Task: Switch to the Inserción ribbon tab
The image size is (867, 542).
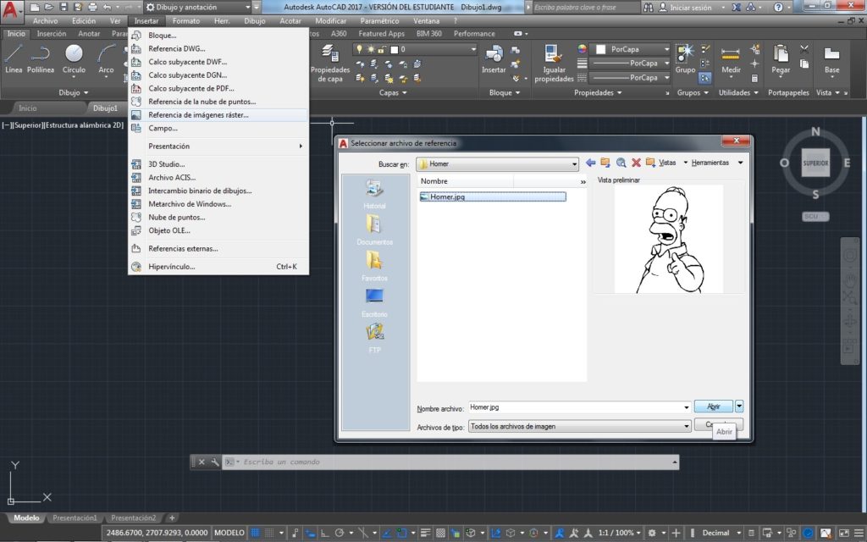Action: coord(52,34)
